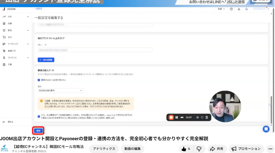Click the blue 保存 save button
275x153 pixels.
coord(38,131)
